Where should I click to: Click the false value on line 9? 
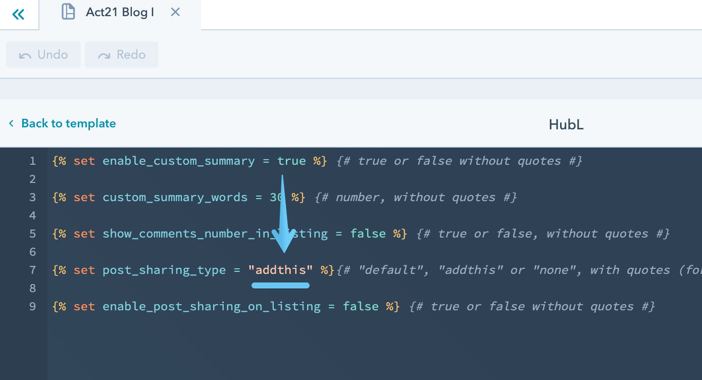(361, 306)
